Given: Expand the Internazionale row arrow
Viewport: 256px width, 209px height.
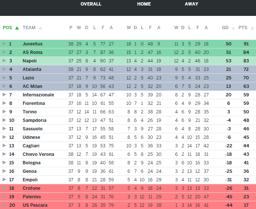Looking at the screenshot, I should coord(4,95).
